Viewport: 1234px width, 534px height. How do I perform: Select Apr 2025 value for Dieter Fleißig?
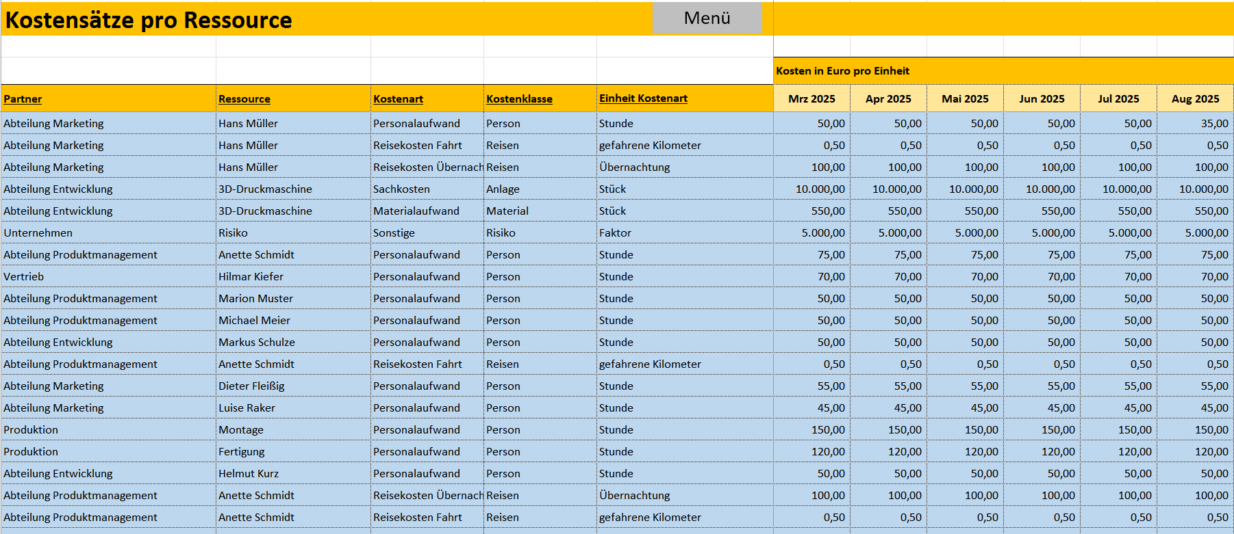(888, 386)
